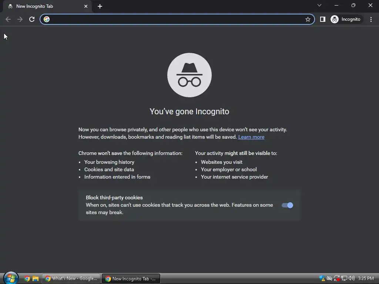Click Your employer or school item
379x284 pixels.
[229, 169]
